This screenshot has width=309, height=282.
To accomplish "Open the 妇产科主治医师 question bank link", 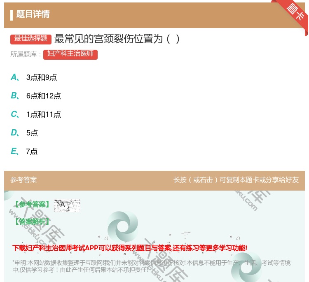I will click(70, 54).
